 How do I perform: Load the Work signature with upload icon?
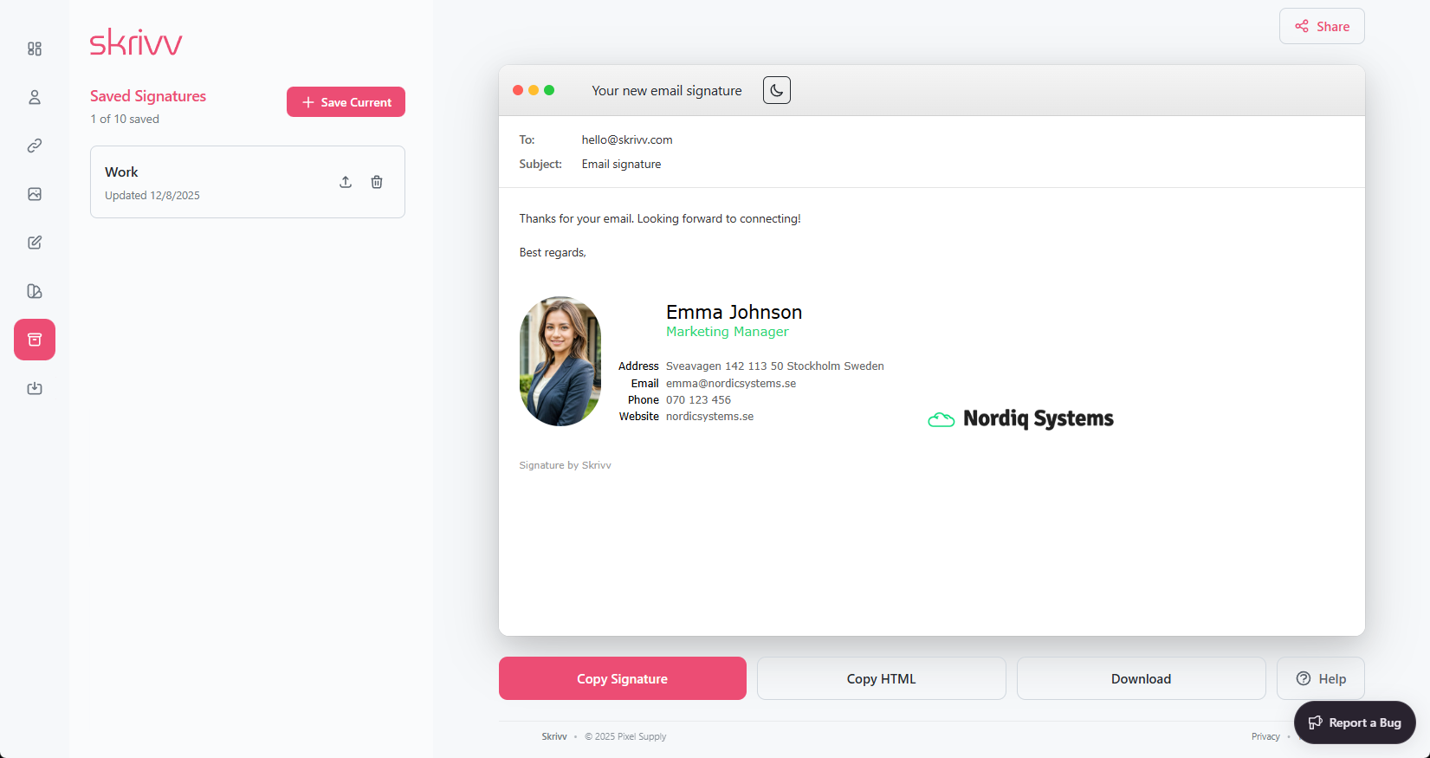[346, 182]
